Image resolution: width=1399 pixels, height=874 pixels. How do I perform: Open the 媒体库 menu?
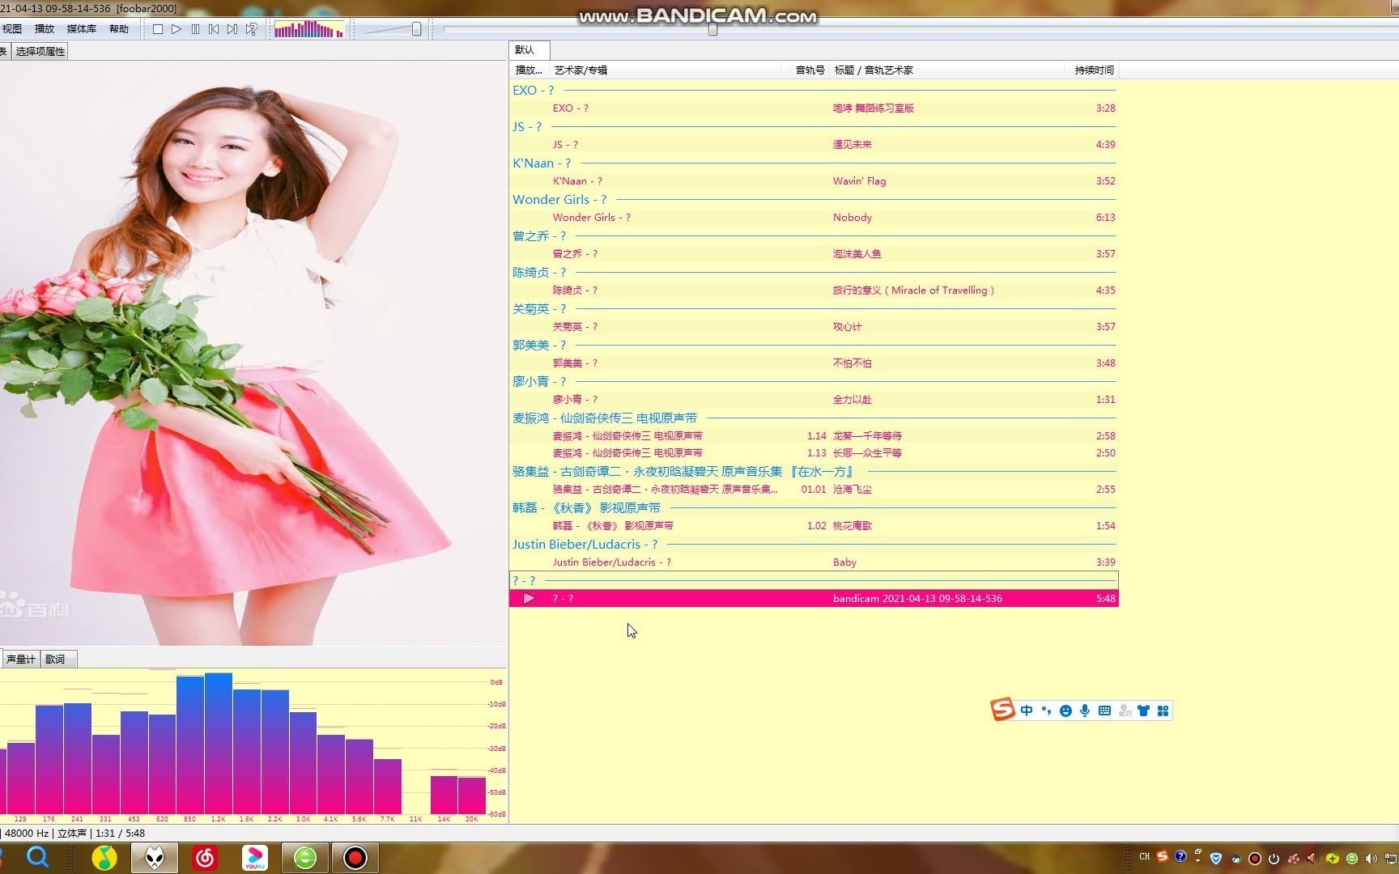coord(81,29)
